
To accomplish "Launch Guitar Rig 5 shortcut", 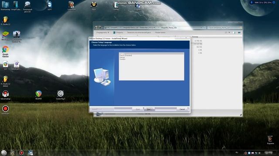I will (x=61, y=95).
